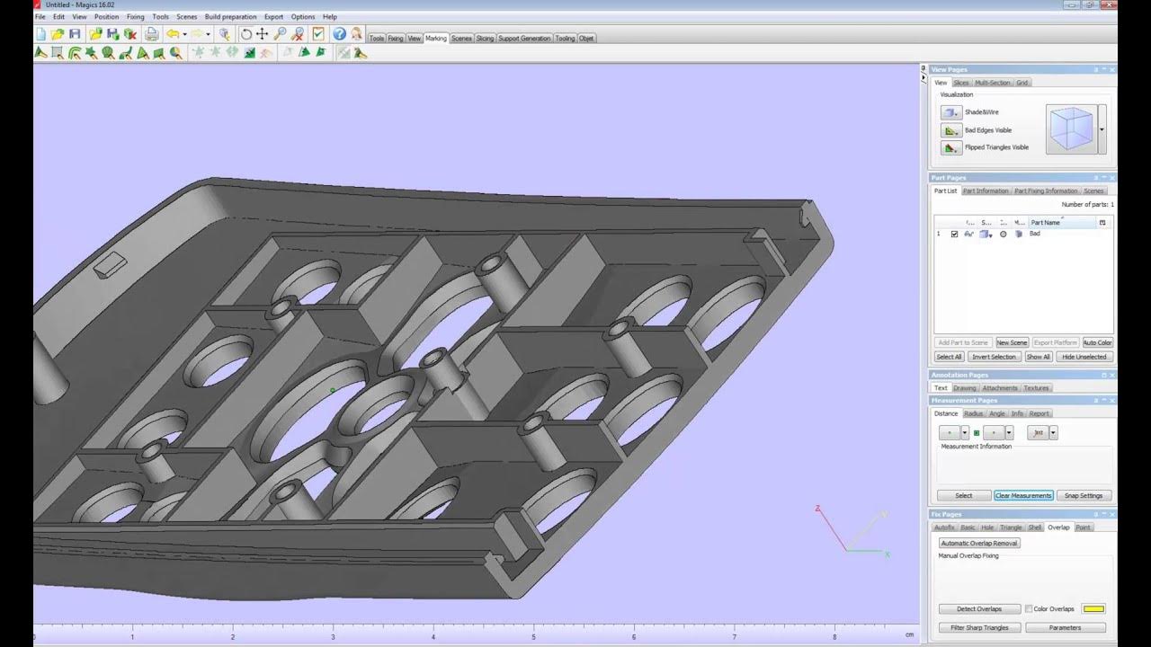This screenshot has height=647, width=1151.
Task: Click the checklist icon in toolbar
Action: coord(318,34)
